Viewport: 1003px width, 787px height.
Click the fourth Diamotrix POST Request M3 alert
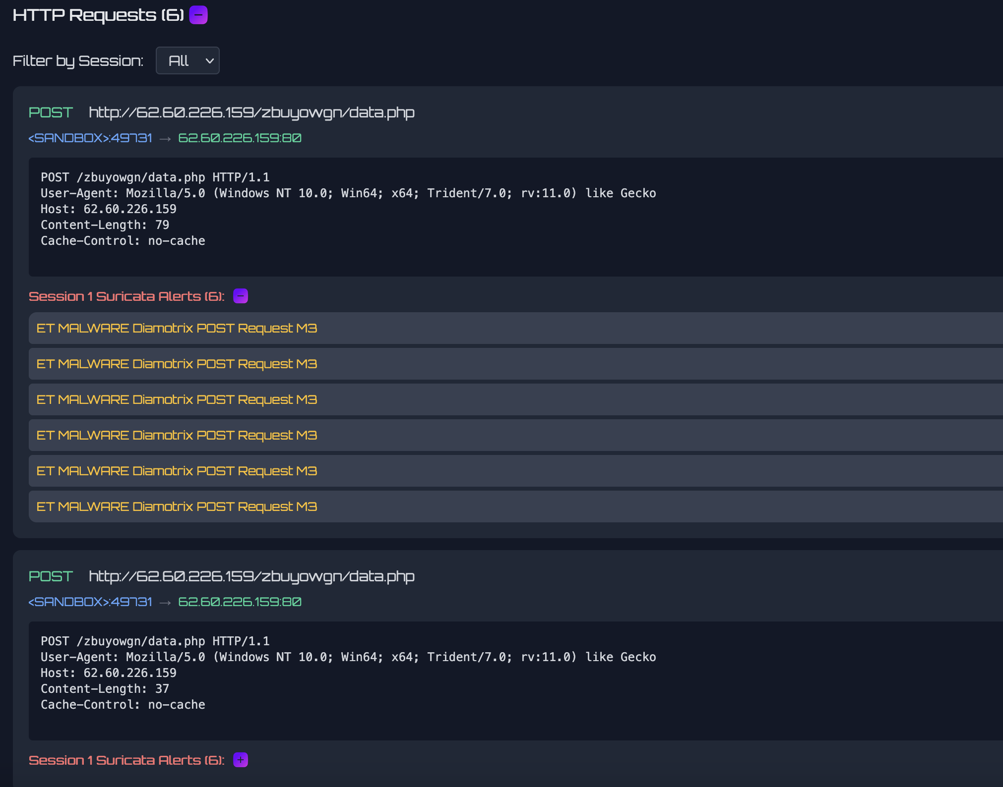click(x=177, y=435)
